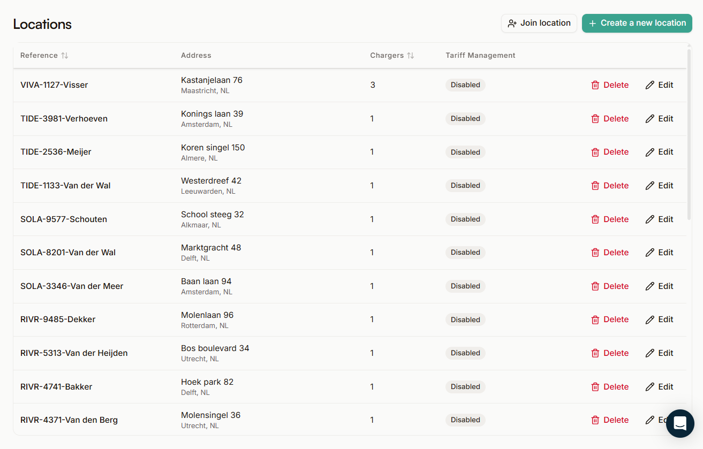Click the Join location button
The width and height of the screenshot is (703, 449).
(x=539, y=23)
